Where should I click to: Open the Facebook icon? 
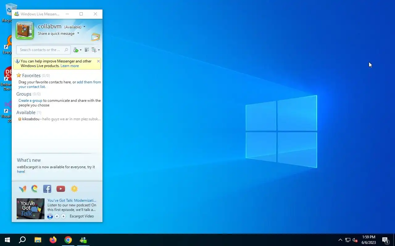tap(47, 189)
